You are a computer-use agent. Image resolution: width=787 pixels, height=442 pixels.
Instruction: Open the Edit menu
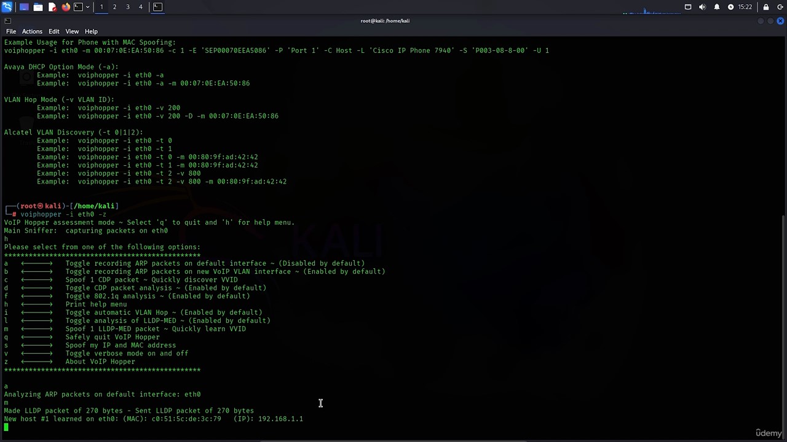(54, 31)
